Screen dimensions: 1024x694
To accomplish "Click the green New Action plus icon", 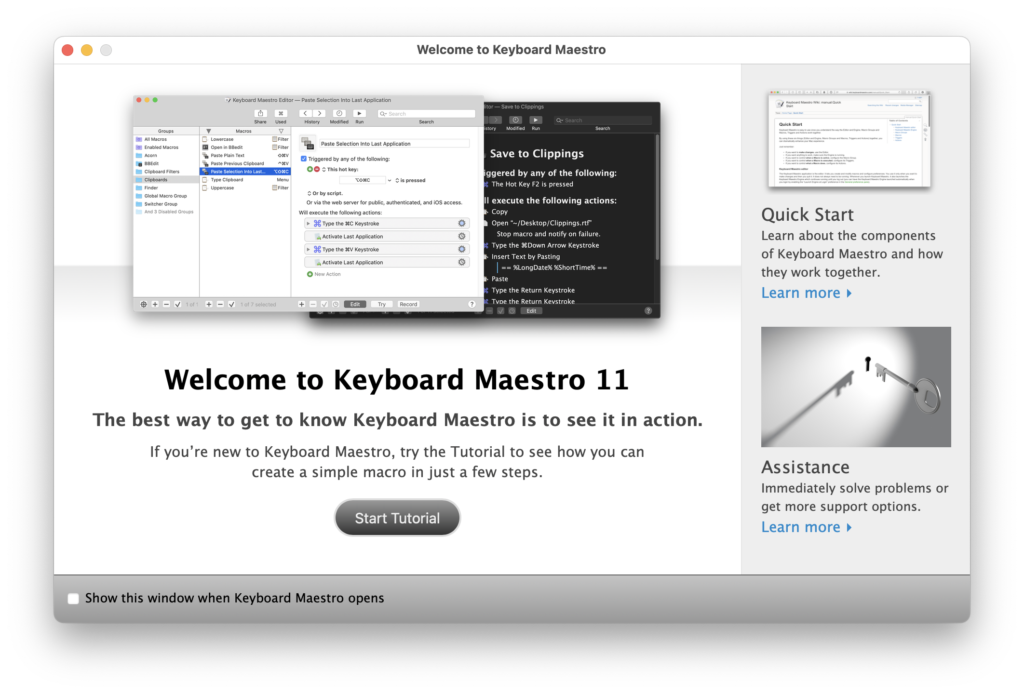I will 310,274.
